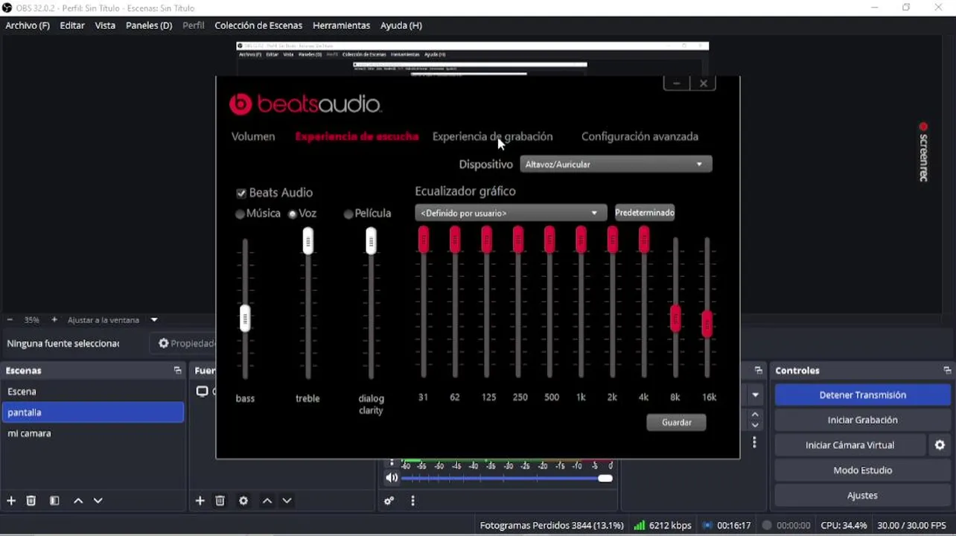Click Detener Transmisión button
This screenshot has width=956, height=536.
pos(862,395)
